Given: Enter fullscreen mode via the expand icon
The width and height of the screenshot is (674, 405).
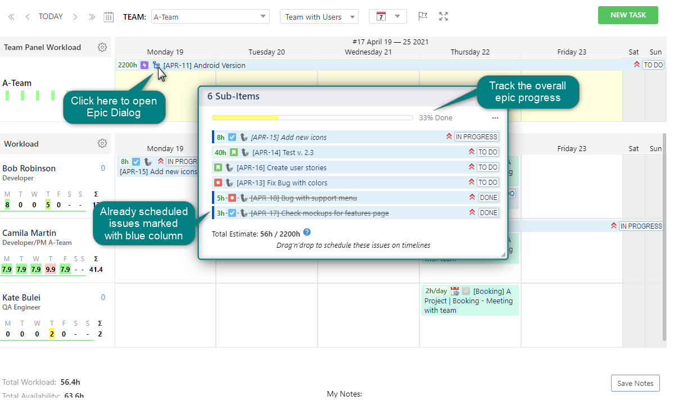Looking at the screenshot, I should [444, 16].
